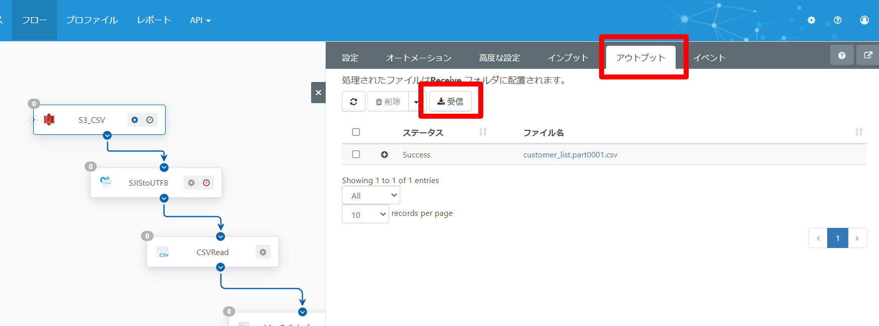Screen dimensions: 879x326
Task: Expand the 削除 dropdown caret
Action: 416,102
